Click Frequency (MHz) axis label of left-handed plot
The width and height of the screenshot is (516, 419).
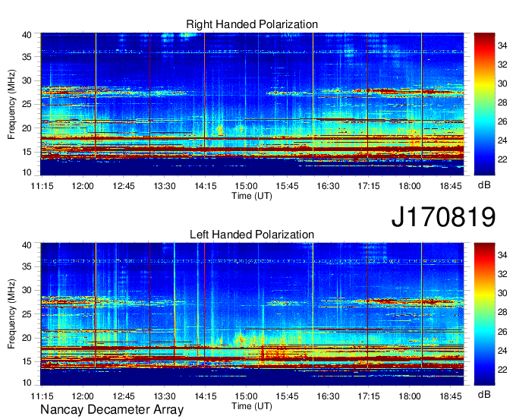coord(11,314)
